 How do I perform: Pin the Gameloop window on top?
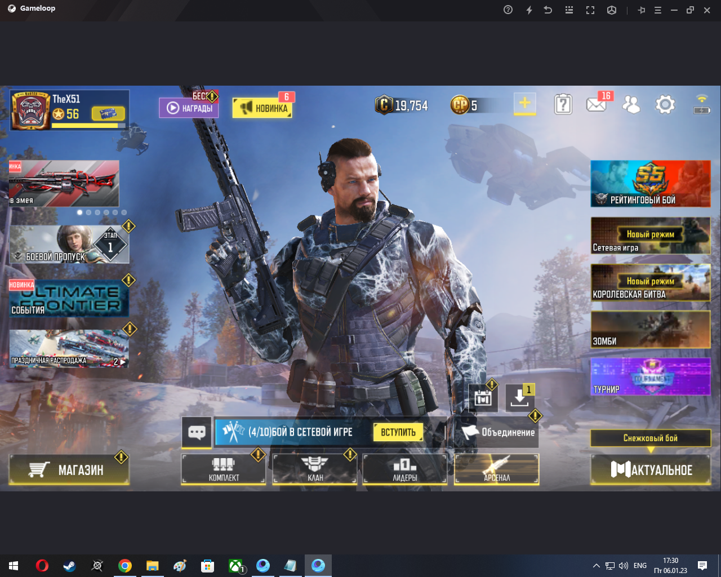[x=641, y=10]
